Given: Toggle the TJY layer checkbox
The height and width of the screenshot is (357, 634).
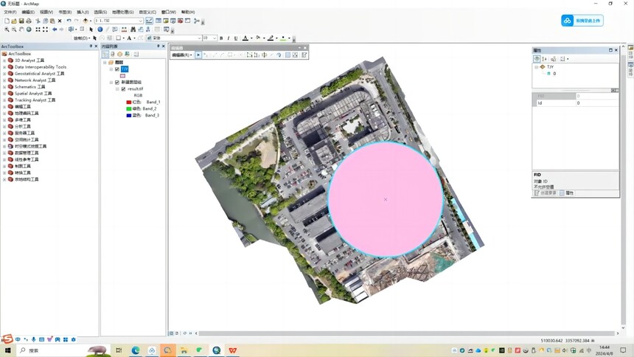Looking at the screenshot, I should [x=117, y=69].
